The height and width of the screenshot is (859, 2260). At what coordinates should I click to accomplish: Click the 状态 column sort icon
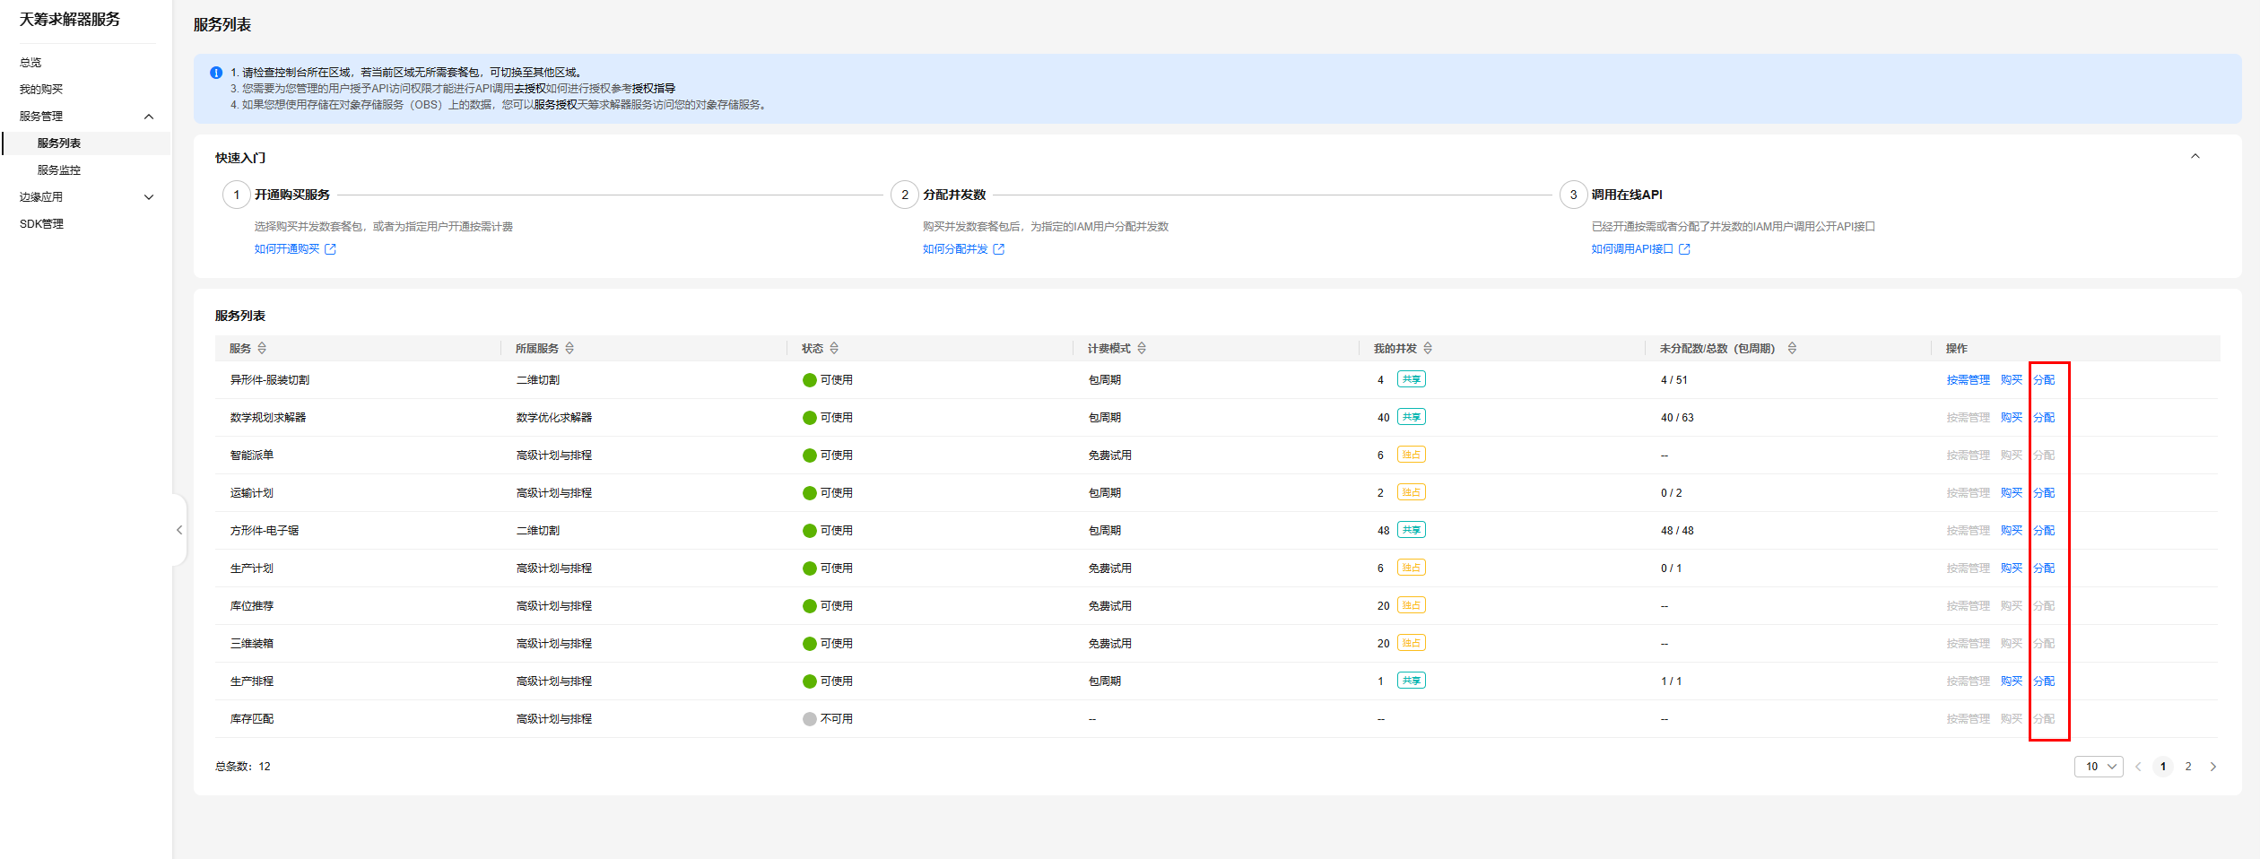834,348
